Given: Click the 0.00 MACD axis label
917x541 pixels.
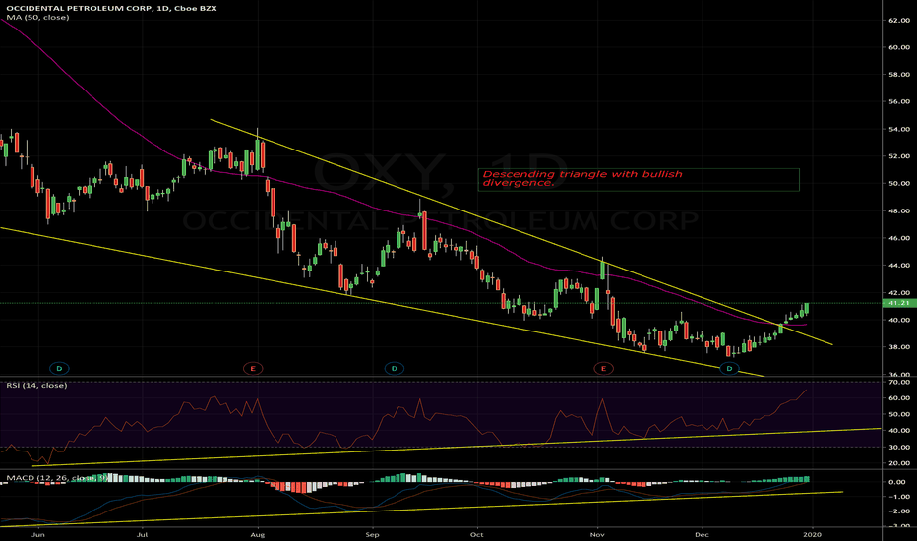Looking at the screenshot, I should pyautogui.click(x=897, y=482).
